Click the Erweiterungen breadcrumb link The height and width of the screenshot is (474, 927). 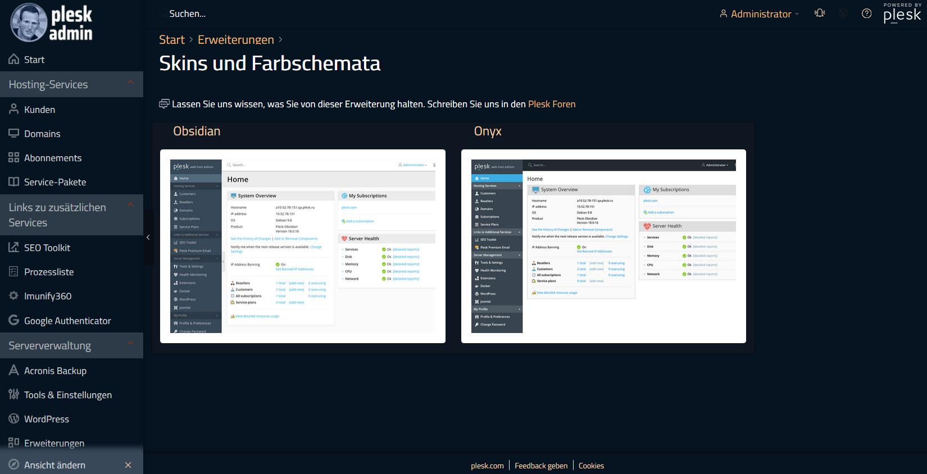(235, 40)
